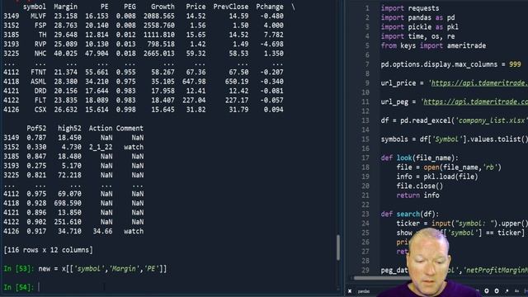Close the find bar with the X icon
Image resolution: width=528 pixels, height=297 pixels.
pos(350,291)
